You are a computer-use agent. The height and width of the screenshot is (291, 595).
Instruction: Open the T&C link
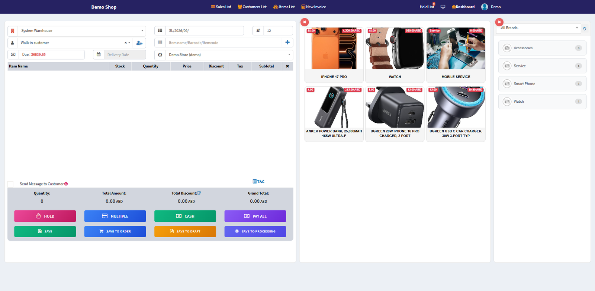point(258,182)
